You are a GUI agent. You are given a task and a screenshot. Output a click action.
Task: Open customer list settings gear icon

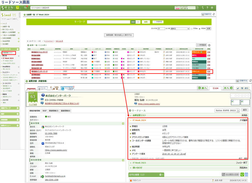[x=209, y=45]
